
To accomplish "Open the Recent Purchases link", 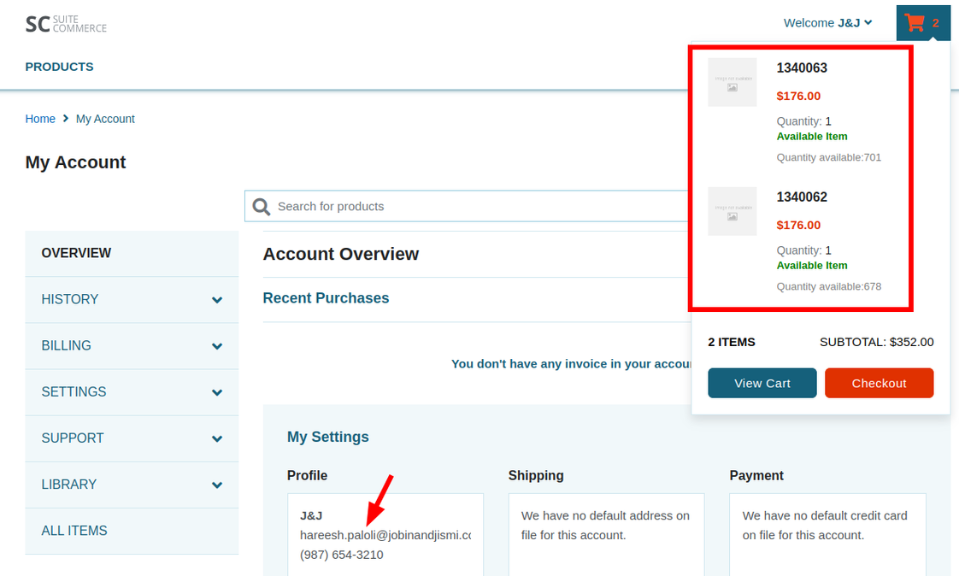I will [x=326, y=298].
